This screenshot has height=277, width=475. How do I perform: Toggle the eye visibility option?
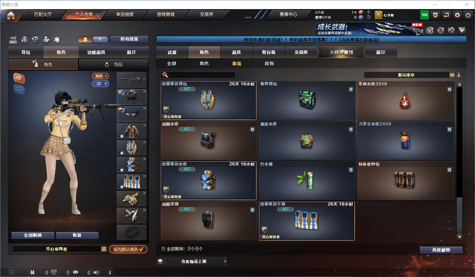click(100, 84)
